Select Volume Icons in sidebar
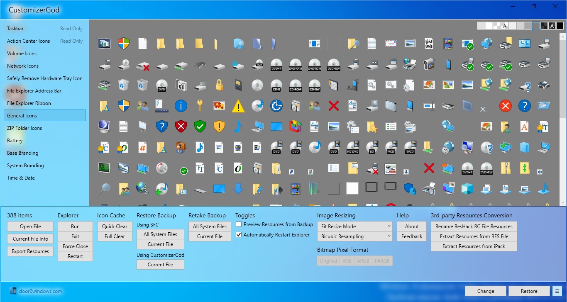The image size is (567, 302). (45, 54)
